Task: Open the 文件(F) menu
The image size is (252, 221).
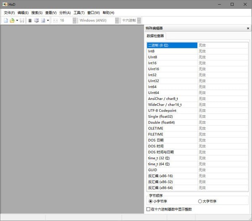Action: [9, 13]
